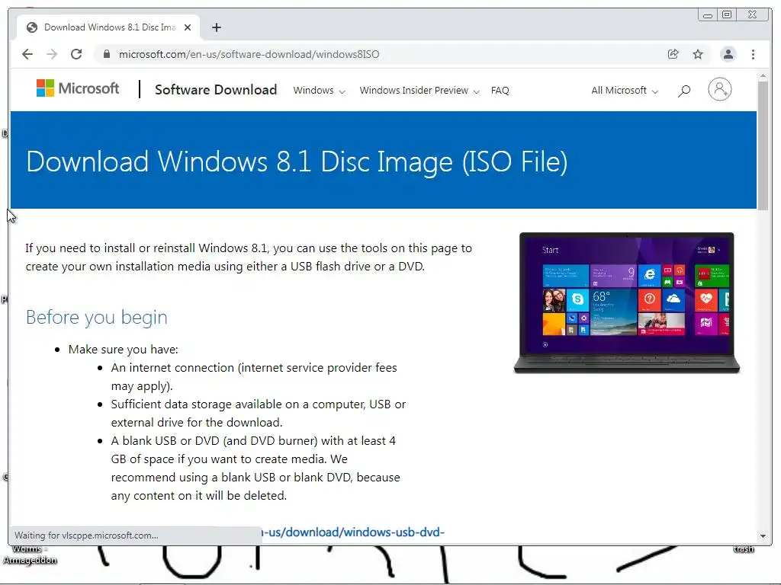781x585 pixels.
Task: Click the scroll down arrow
Action: pyautogui.click(x=763, y=535)
